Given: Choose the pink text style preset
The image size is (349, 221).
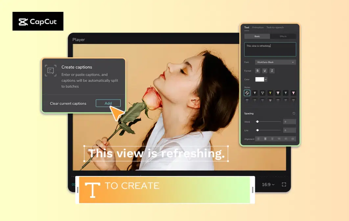Looking at the screenshot, I should coord(293,92).
